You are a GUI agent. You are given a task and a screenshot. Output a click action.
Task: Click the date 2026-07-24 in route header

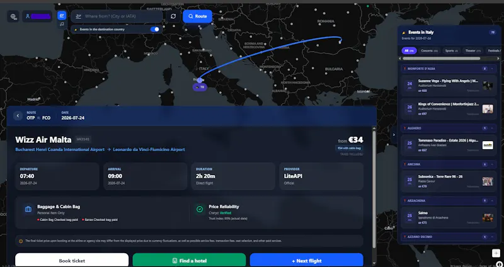[73, 118]
